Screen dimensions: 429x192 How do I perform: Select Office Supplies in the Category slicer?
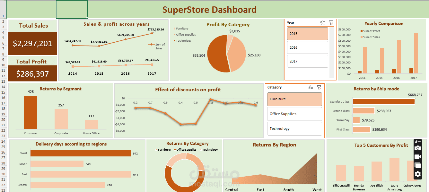point(294,114)
